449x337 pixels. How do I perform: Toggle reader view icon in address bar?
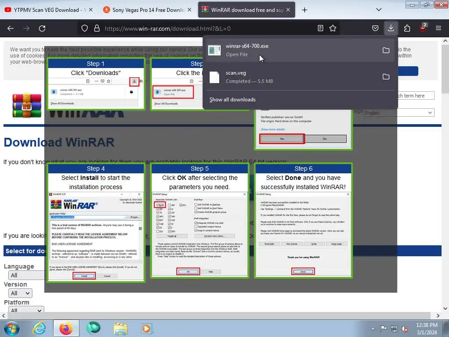321,28
